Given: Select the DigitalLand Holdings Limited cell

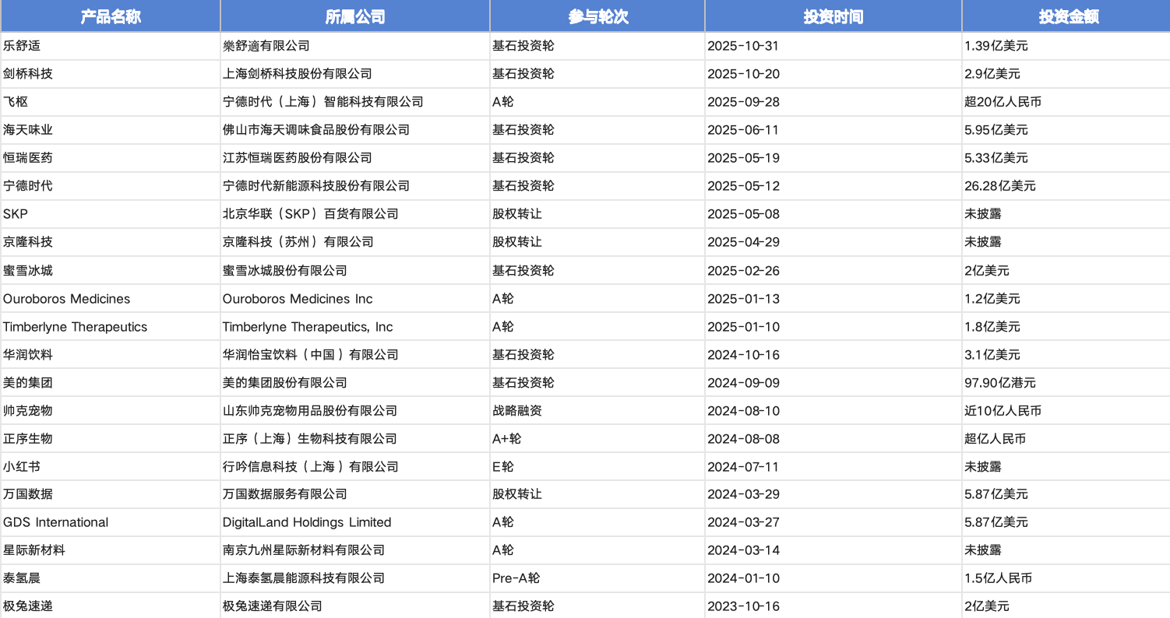Looking at the screenshot, I should tap(306, 522).
